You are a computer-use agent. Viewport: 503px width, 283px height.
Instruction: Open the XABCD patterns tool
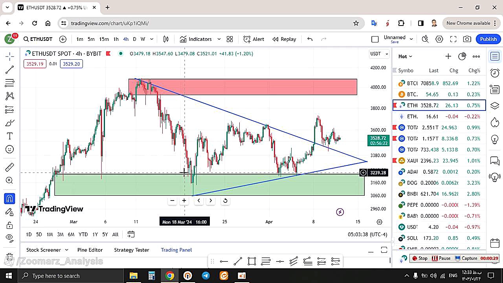[x=10, y=96]
